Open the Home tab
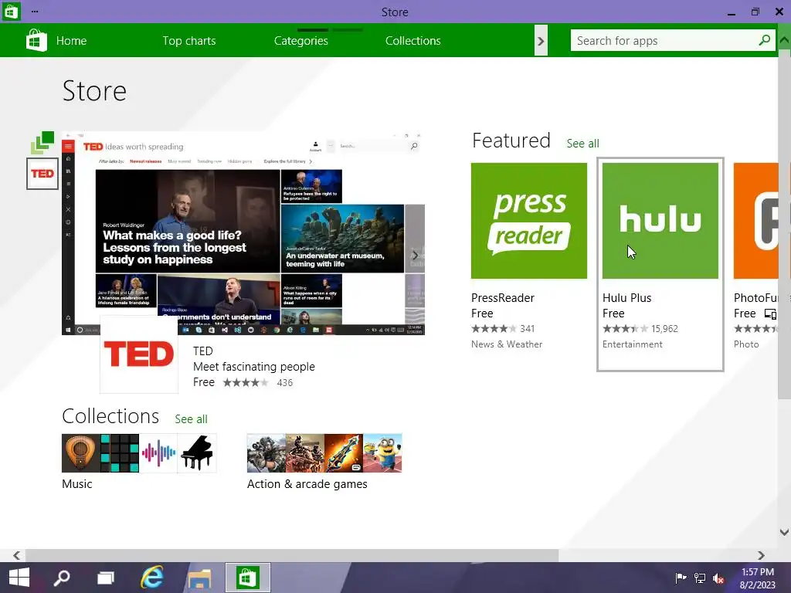 [x=71, y=41]
